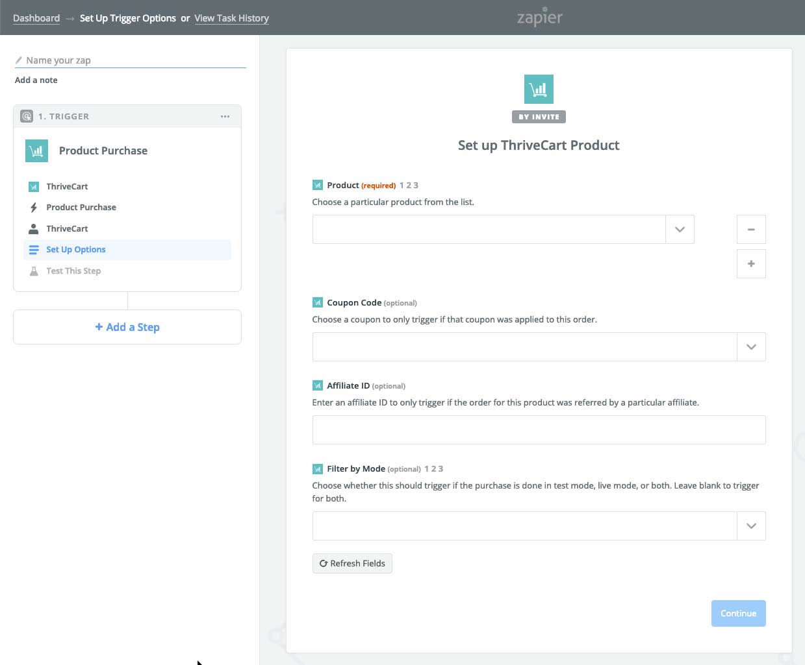Screen dimensions: 805x665
Task: Open the trigger step three-dots menu
Action: click(x=225, y=117)
